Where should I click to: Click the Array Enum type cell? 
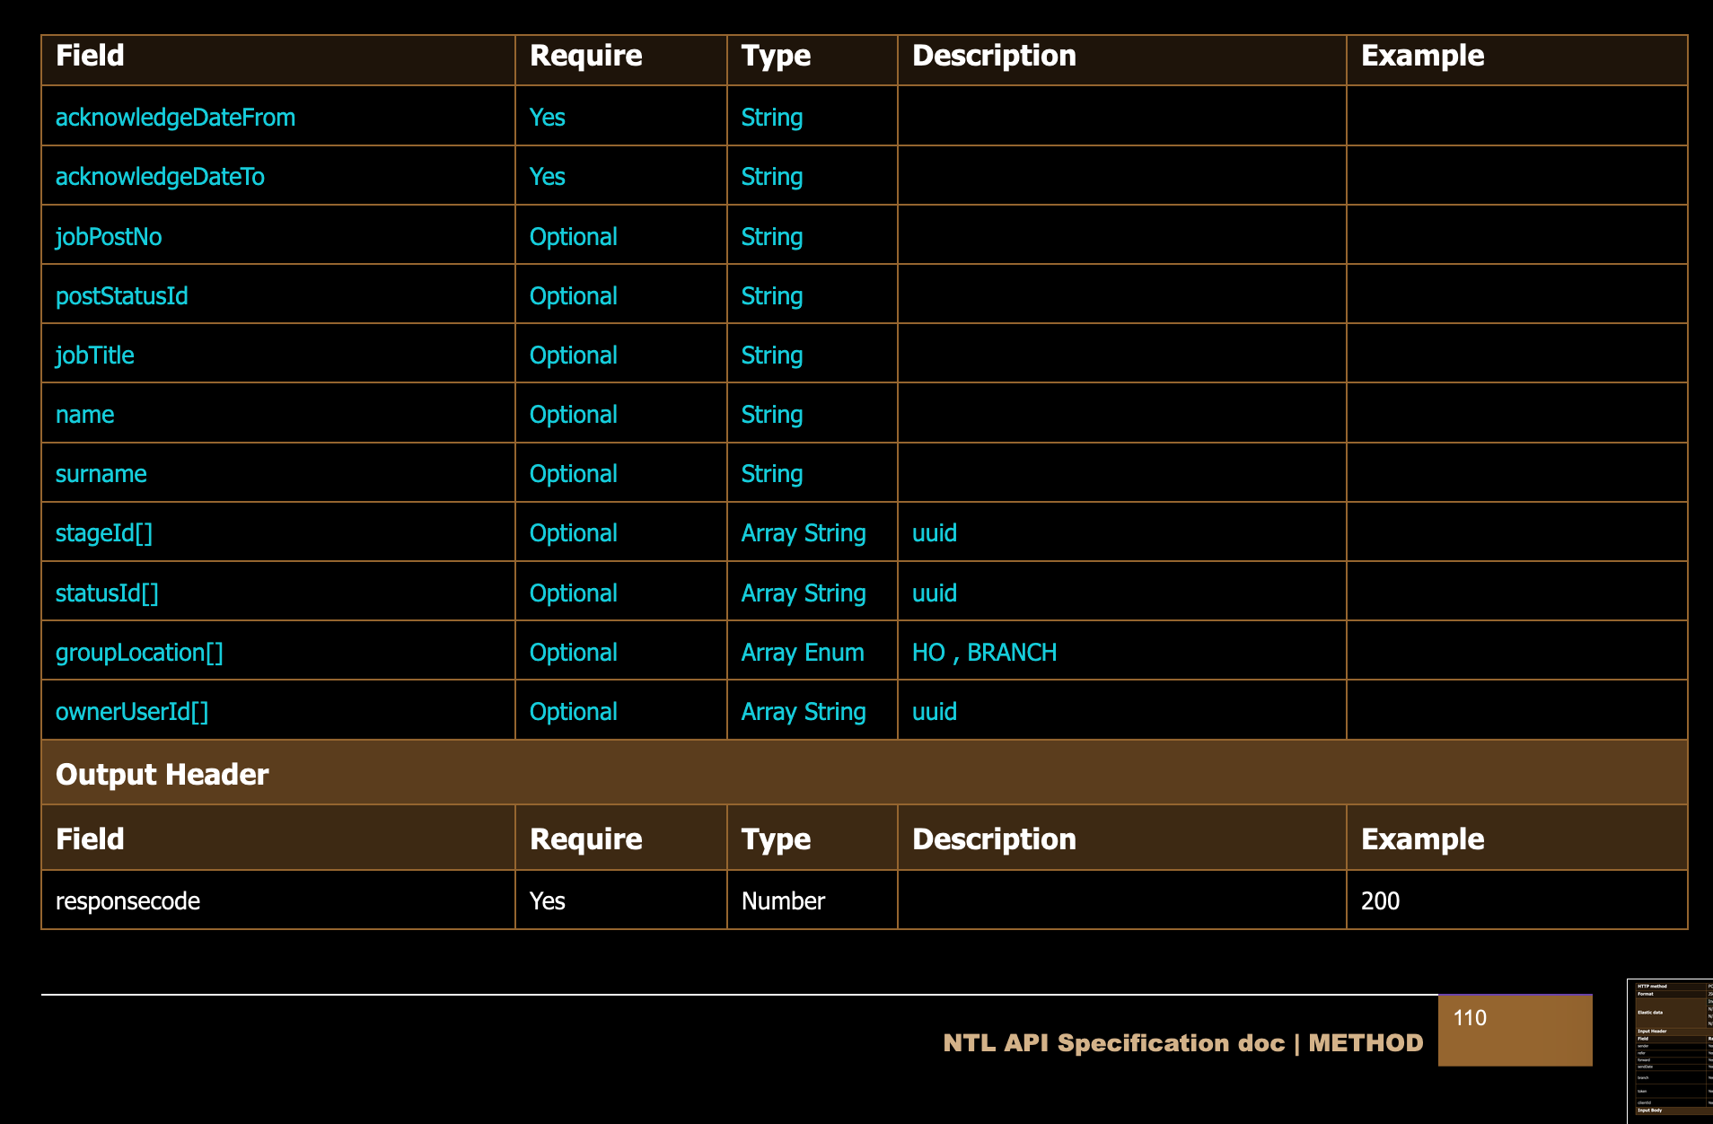pyautogui.click(x=803, y=653)
